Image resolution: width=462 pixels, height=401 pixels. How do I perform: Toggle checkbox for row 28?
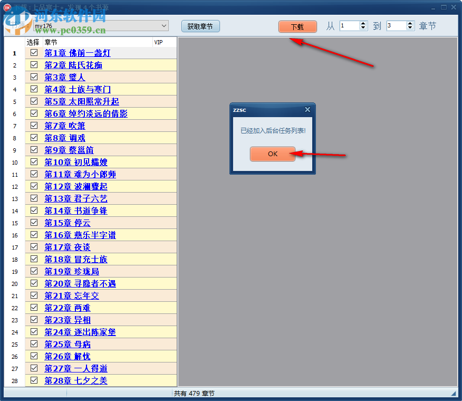click(x=34, y=380)
